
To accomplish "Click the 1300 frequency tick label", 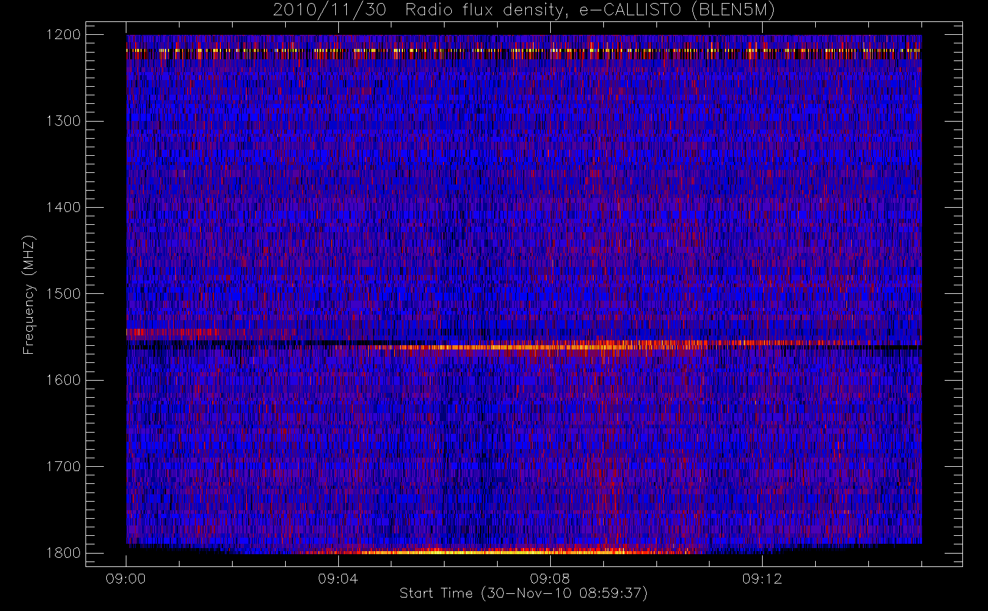I will click(64, 121).
